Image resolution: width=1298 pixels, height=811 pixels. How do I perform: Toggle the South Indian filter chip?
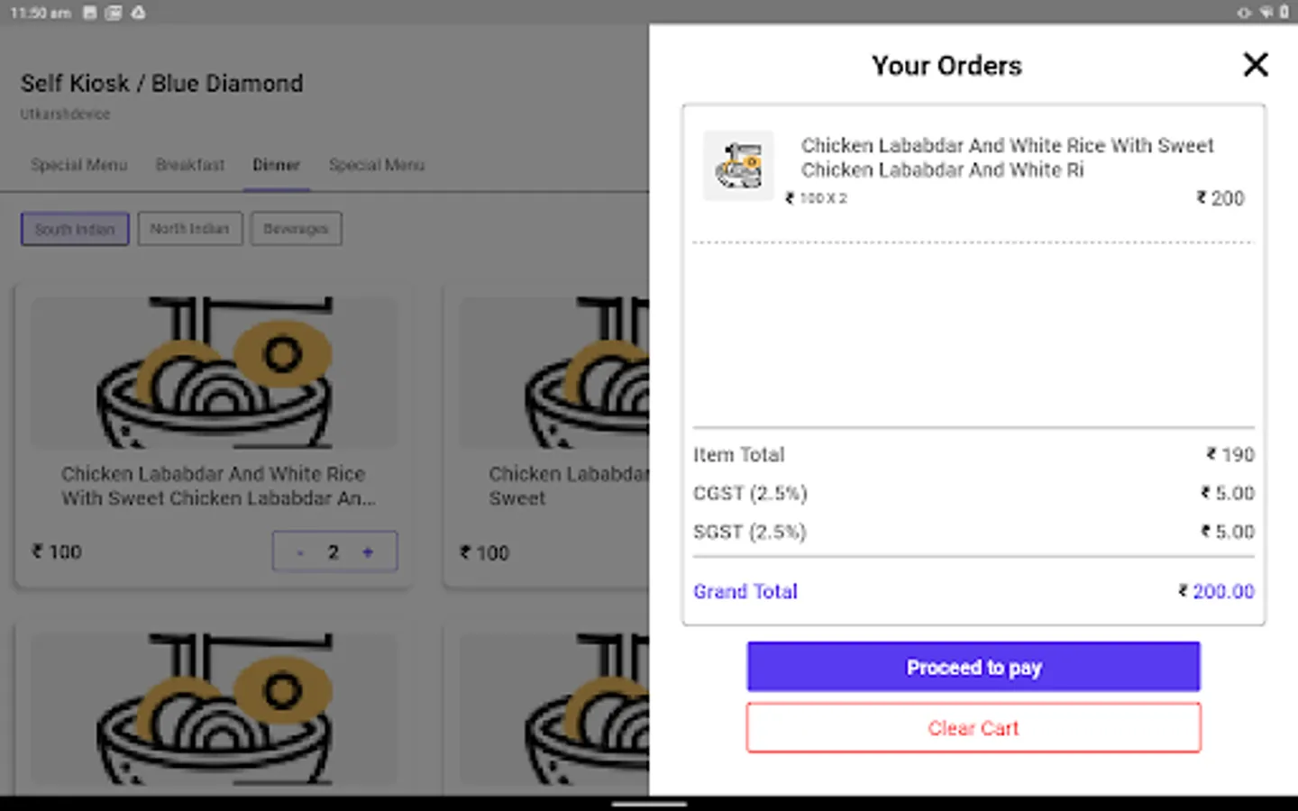pyautogui.click(x=75, y=229)
